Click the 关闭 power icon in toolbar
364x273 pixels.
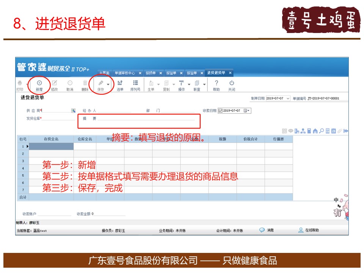click(231, 83)
